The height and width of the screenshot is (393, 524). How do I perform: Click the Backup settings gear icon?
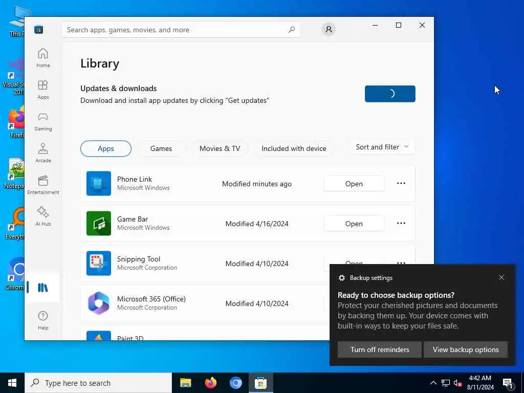[x=341, y=278]
